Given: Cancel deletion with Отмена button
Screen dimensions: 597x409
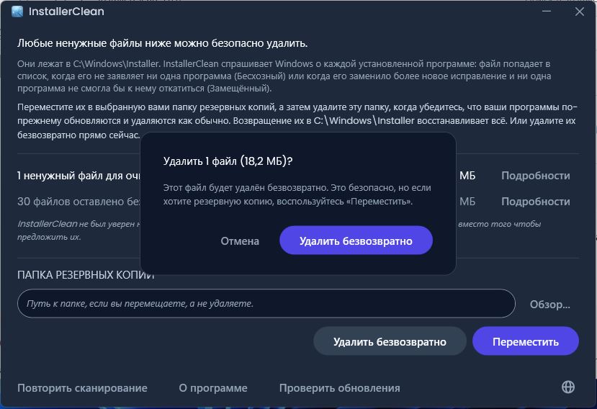Looking at the screenshot, I should tap(240, 241).
